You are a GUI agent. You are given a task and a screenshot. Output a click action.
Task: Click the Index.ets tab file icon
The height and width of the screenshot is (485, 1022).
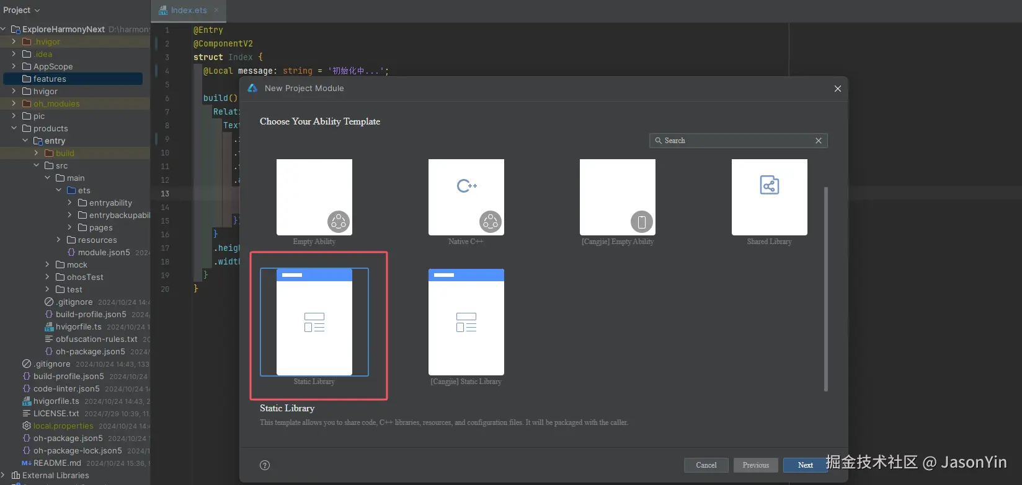pos(163,10)
